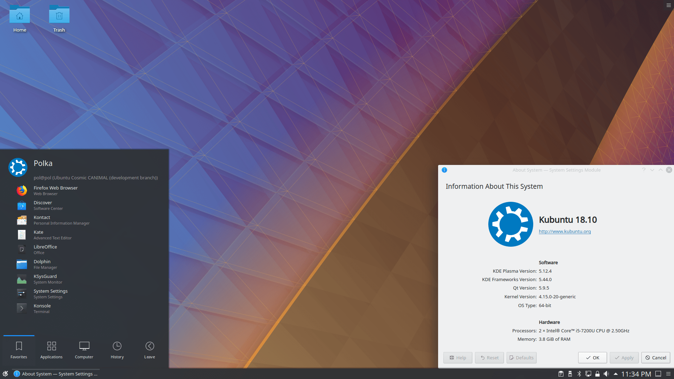The image size is (674, 379).
Task: Click Kernel Version value '4.15.0-20-generic'
Action: 557,297
